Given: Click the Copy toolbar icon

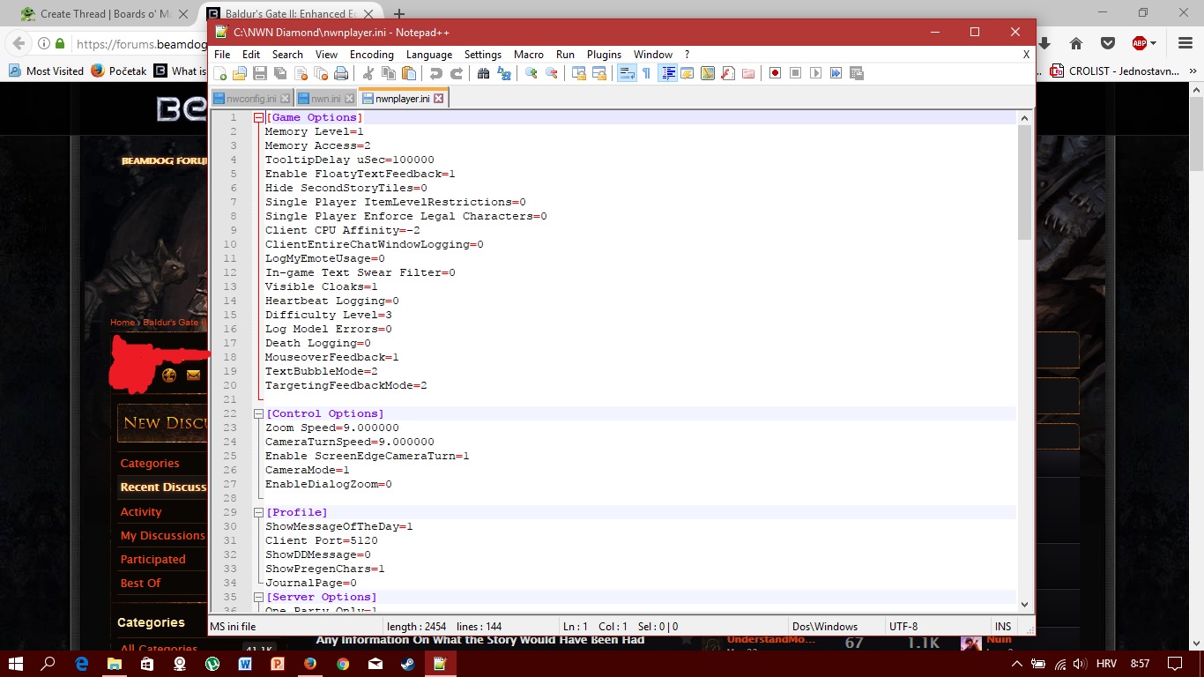Looking at the screenshot, I should (389, 73).
